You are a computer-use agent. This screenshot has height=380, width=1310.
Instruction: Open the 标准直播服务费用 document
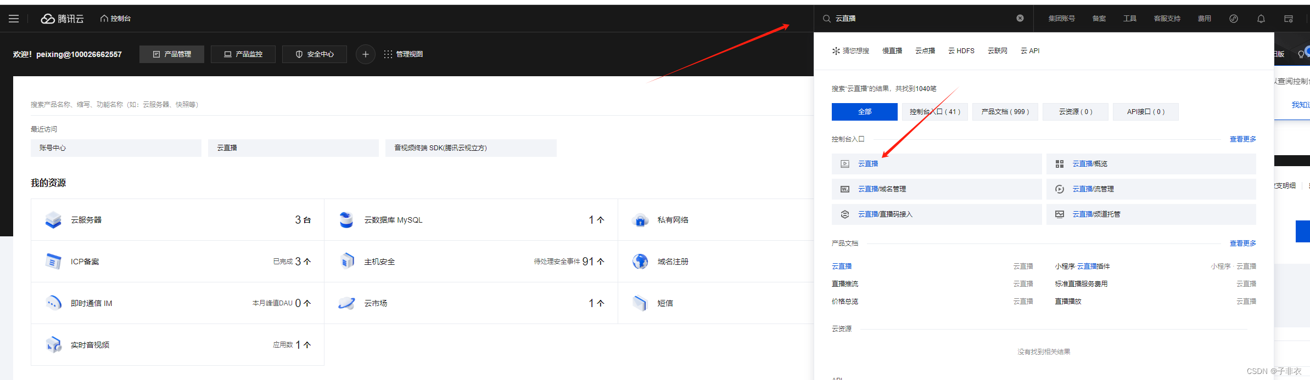point(1081,284)
